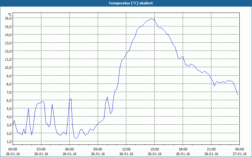The width and height of the screenshot is (252, 157).
Task: Click the 27.01.16 date label
Action: point(239,154)
